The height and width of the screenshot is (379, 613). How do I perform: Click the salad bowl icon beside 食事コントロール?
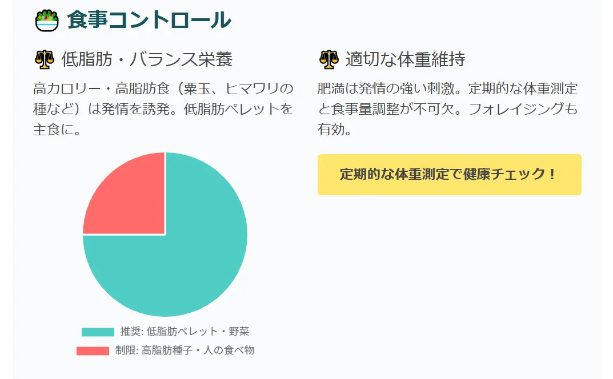(x=47, y=21)
